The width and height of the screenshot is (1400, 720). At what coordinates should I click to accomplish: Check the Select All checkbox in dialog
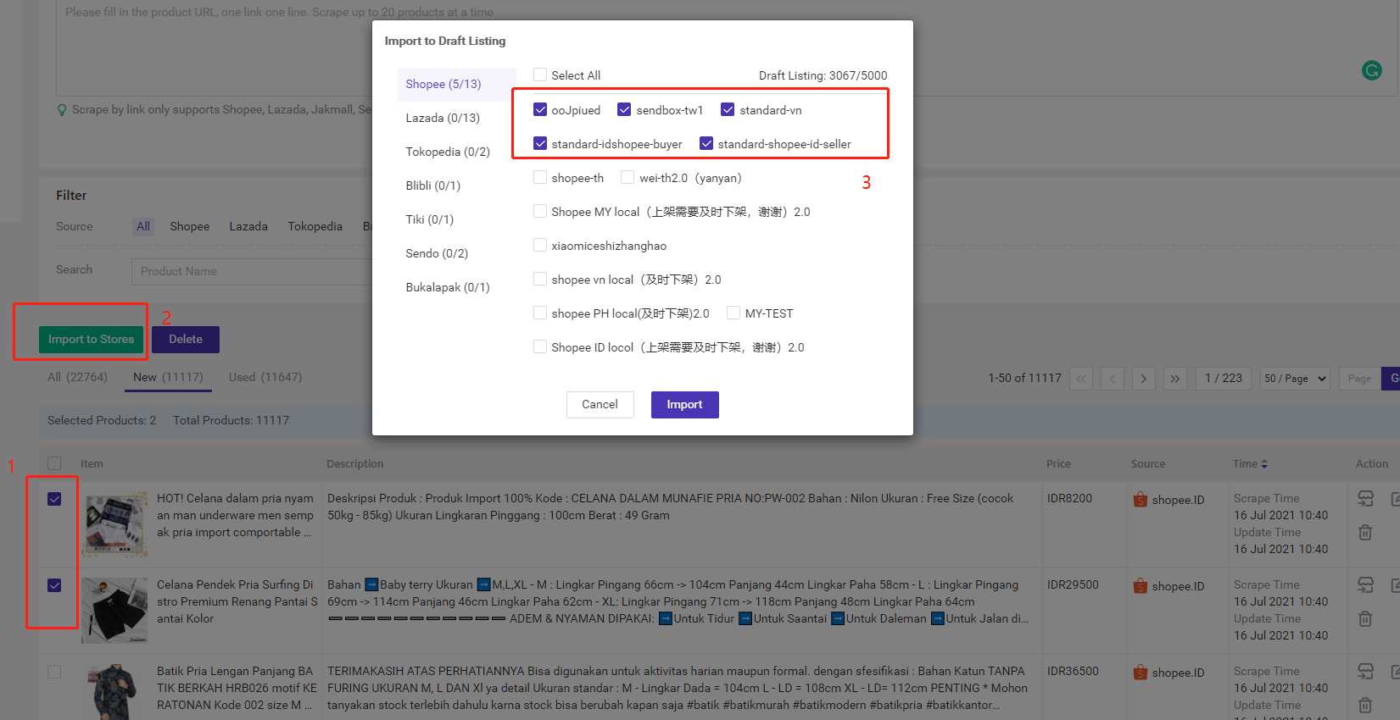540,75
